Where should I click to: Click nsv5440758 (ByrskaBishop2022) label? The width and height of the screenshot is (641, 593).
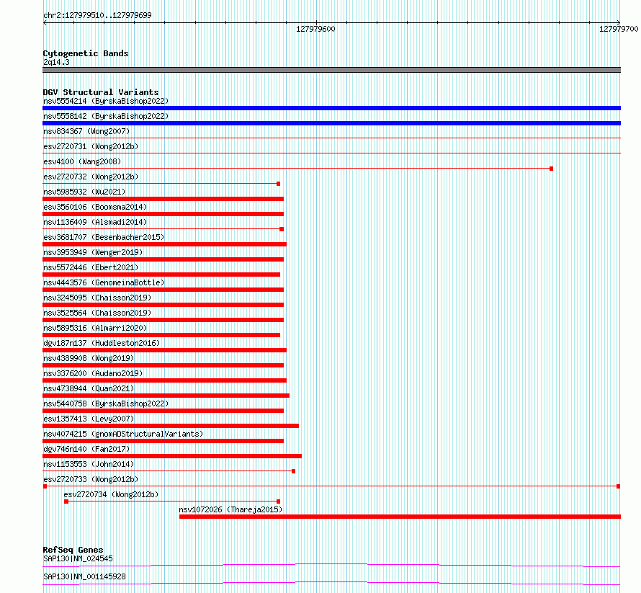coord(106,403)
